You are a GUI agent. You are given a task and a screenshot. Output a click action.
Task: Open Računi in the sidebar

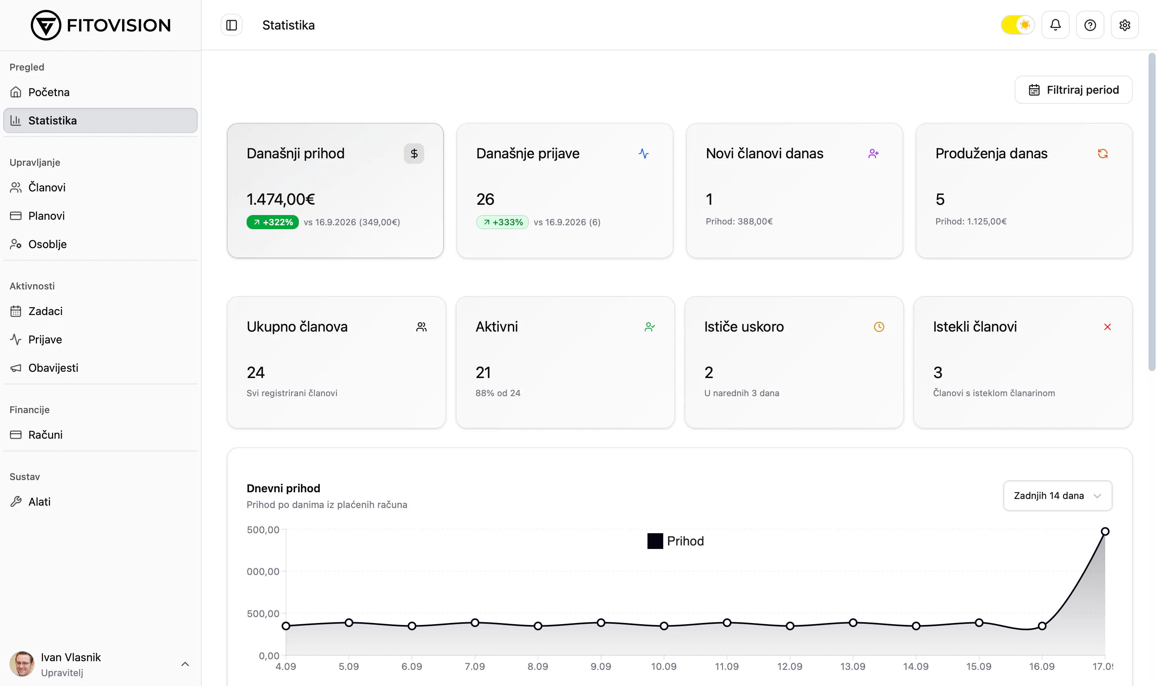coord(100,434)
